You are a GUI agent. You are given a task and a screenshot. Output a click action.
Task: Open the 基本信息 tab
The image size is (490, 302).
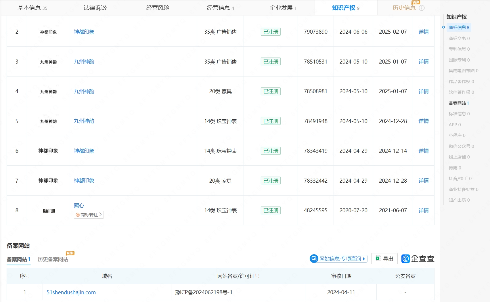pos(32,8)
